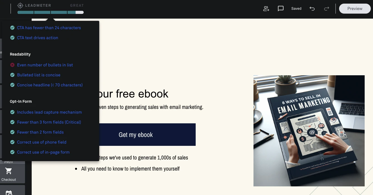Click 'Concise headline (< 70 characters)' link
373x195 pixels.
click(x=50, y=85)
